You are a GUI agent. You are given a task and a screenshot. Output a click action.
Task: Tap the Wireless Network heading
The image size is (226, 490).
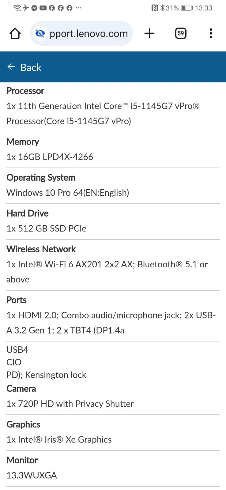(x=41, y=249)
